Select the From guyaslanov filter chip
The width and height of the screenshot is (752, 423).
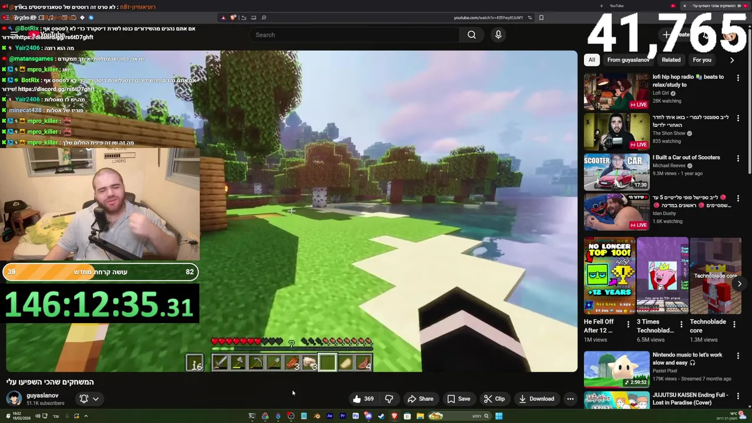628,60
